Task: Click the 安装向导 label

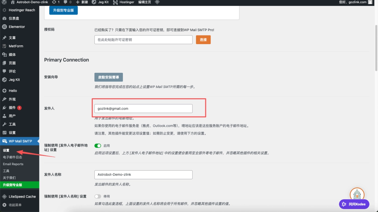Action: (x=51, y=77)
